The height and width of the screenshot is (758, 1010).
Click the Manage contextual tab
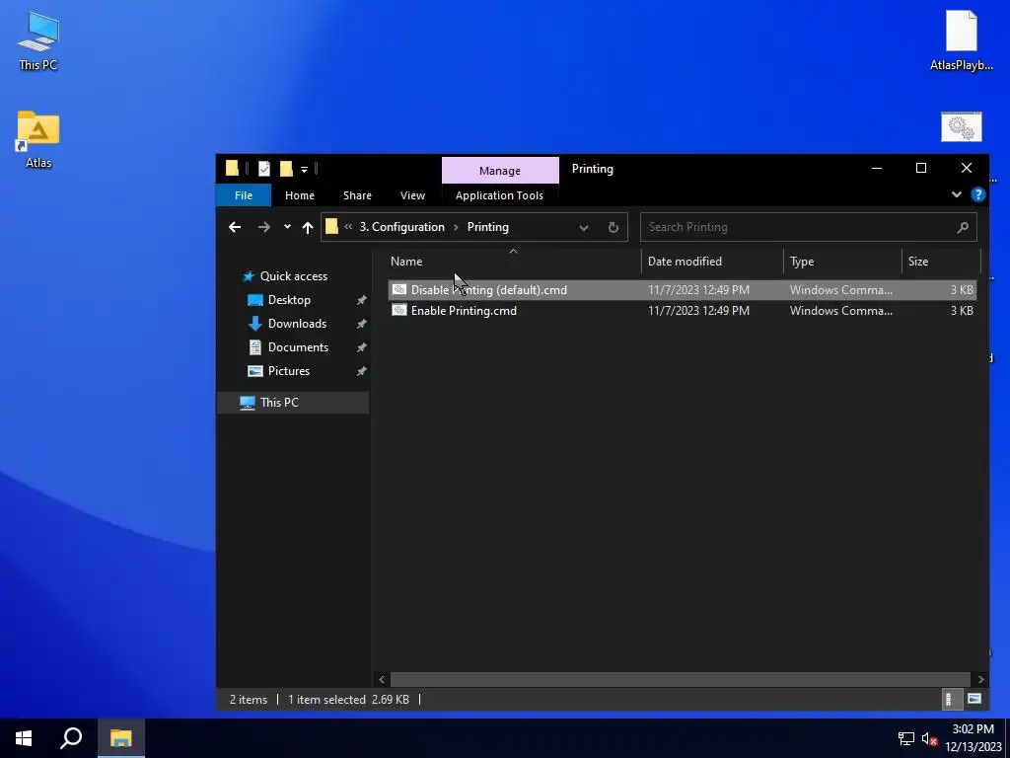(500, 171)
